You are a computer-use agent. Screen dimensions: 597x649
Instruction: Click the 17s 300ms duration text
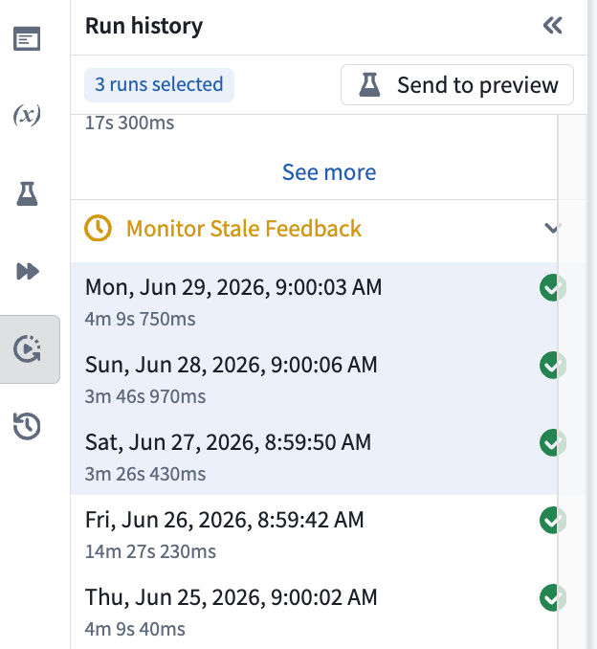tap(129, 123)
